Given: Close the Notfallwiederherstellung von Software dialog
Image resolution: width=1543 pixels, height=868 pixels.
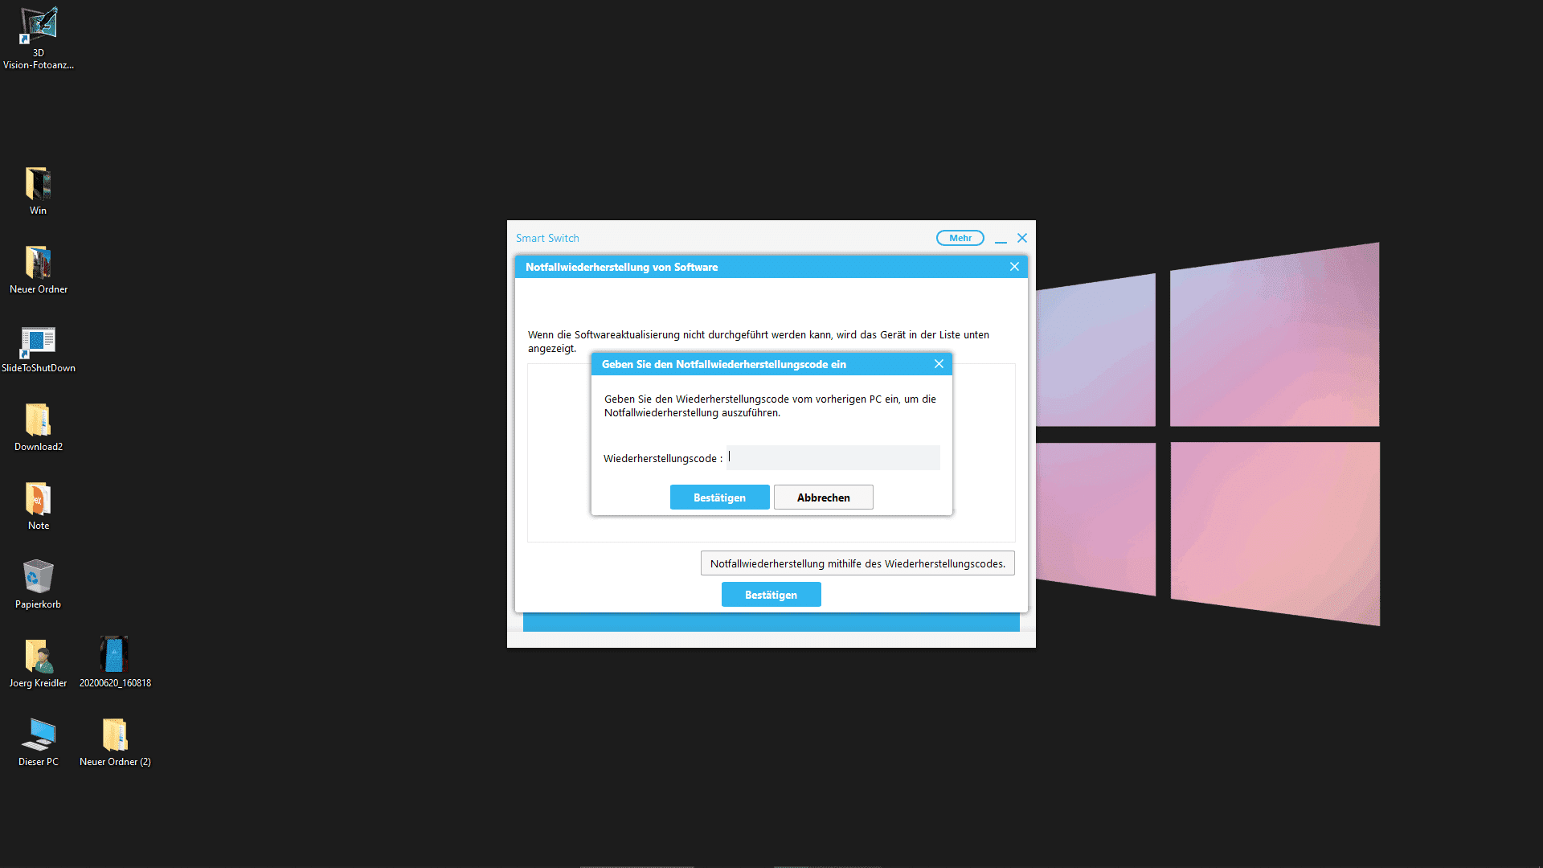Looking at the screenshot, I should 1014,267.
